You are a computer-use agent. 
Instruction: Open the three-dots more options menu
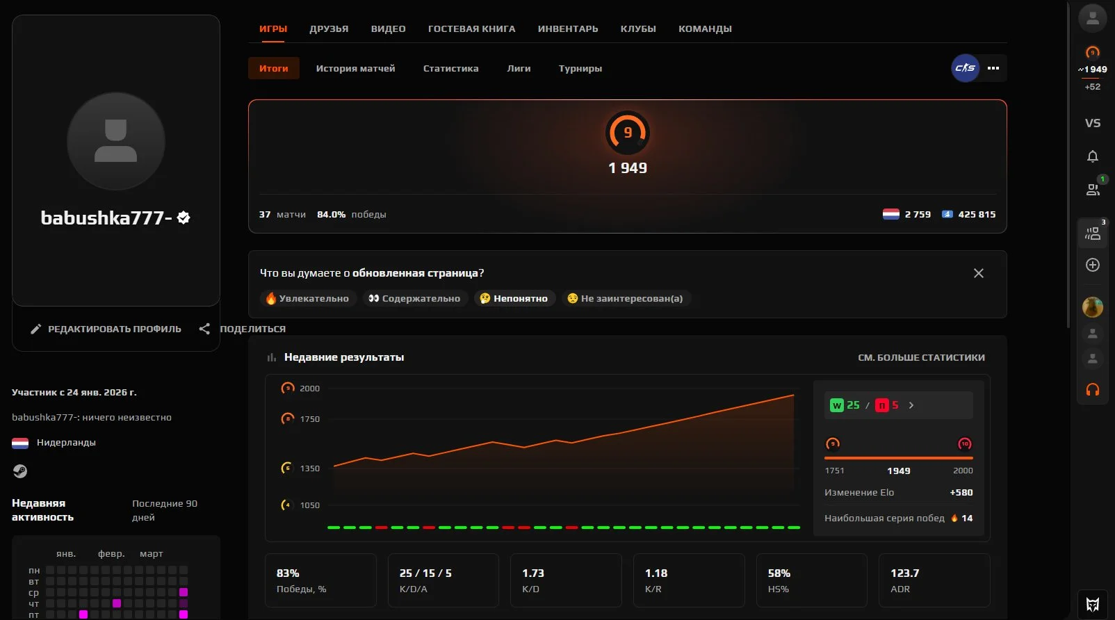tap(993, 68)
